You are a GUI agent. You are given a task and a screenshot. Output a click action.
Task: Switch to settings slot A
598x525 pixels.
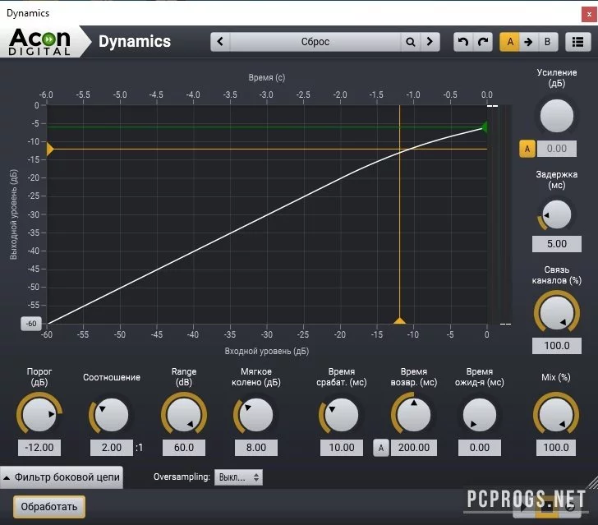click(509, 42)
